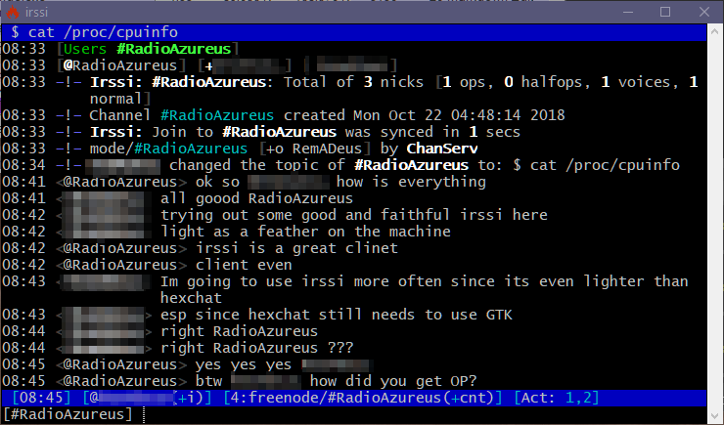Click the scrollbar down arrow
Image resolution: width=724 pixels, height=425 pixels.
(715, 416)
